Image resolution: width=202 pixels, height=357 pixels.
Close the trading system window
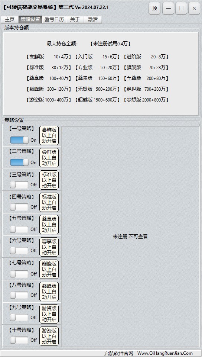194,9
